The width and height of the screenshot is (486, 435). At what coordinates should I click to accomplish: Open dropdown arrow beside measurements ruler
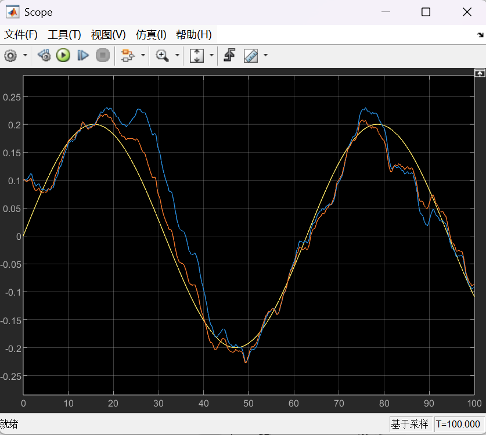[266, 56]
